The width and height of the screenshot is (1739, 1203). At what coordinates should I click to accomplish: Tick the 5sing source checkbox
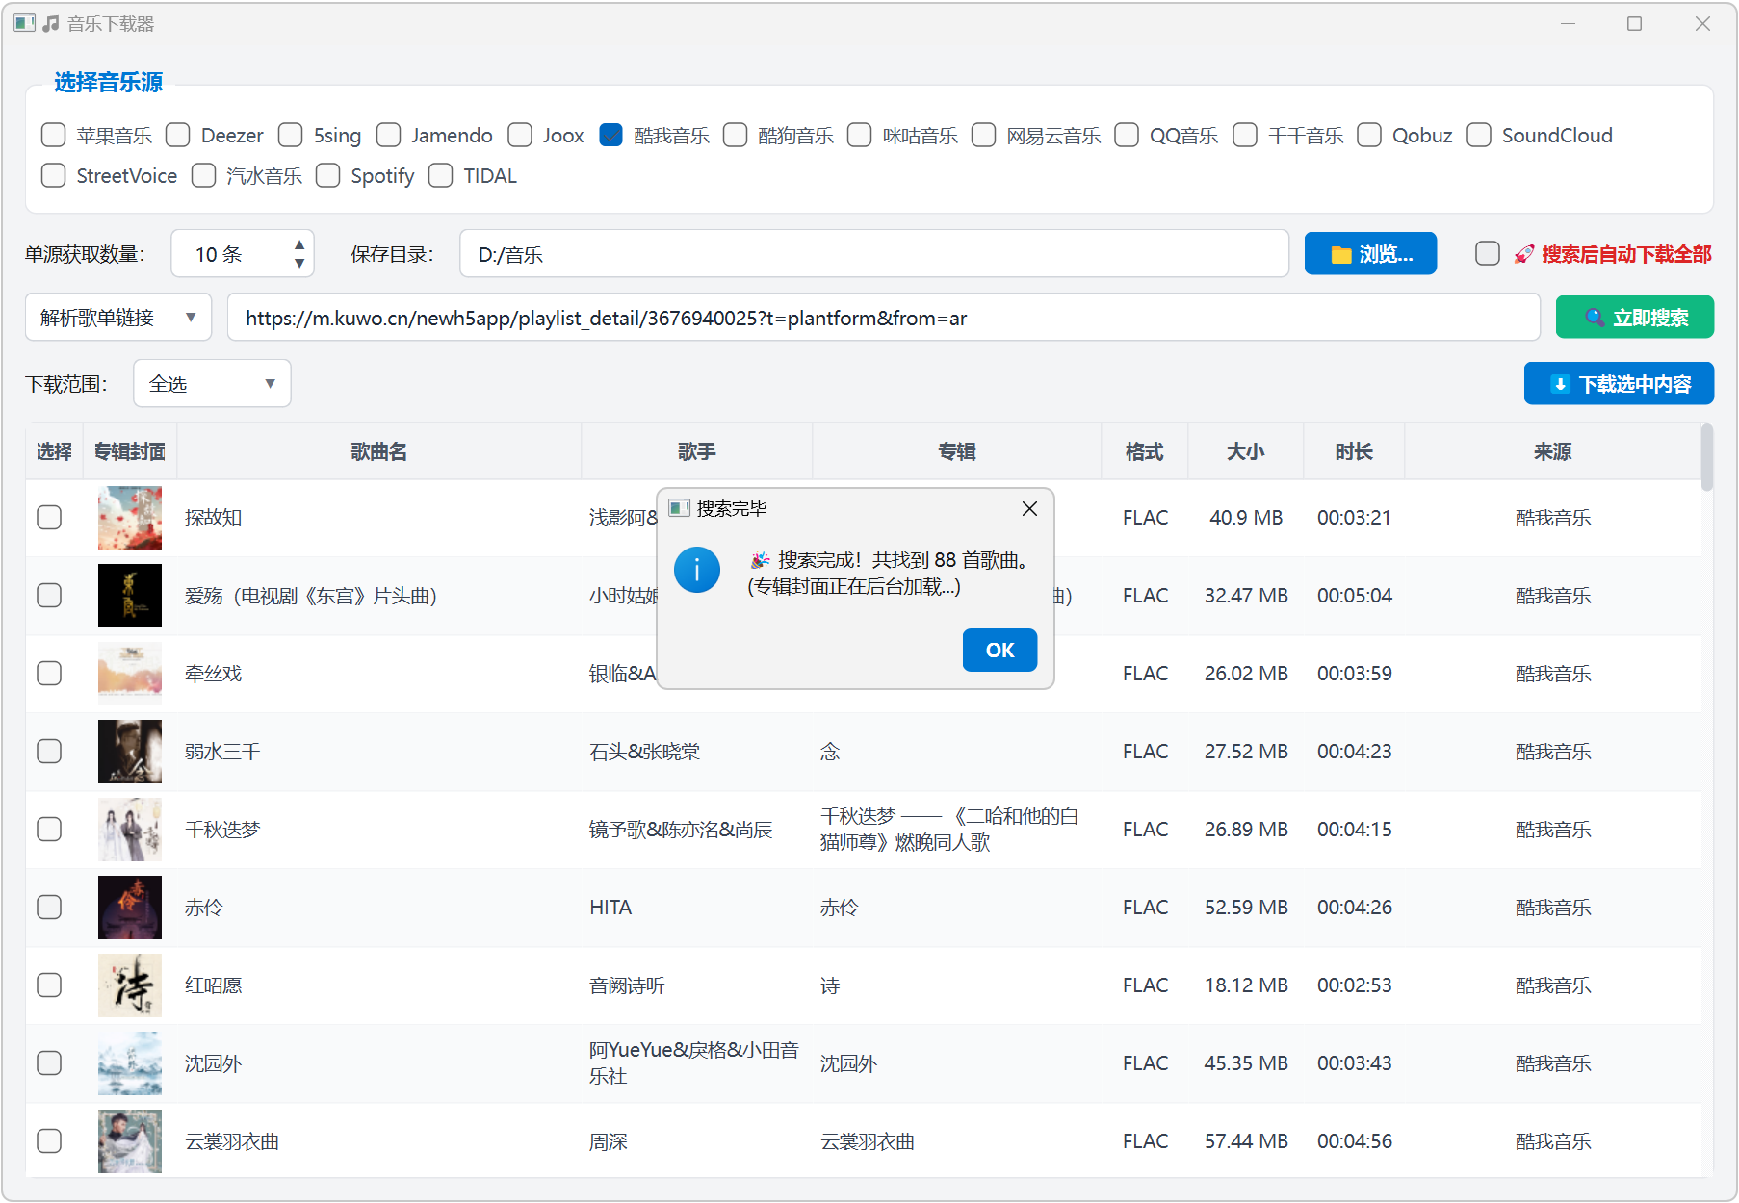pyautogui.click(x=291, y=136)
